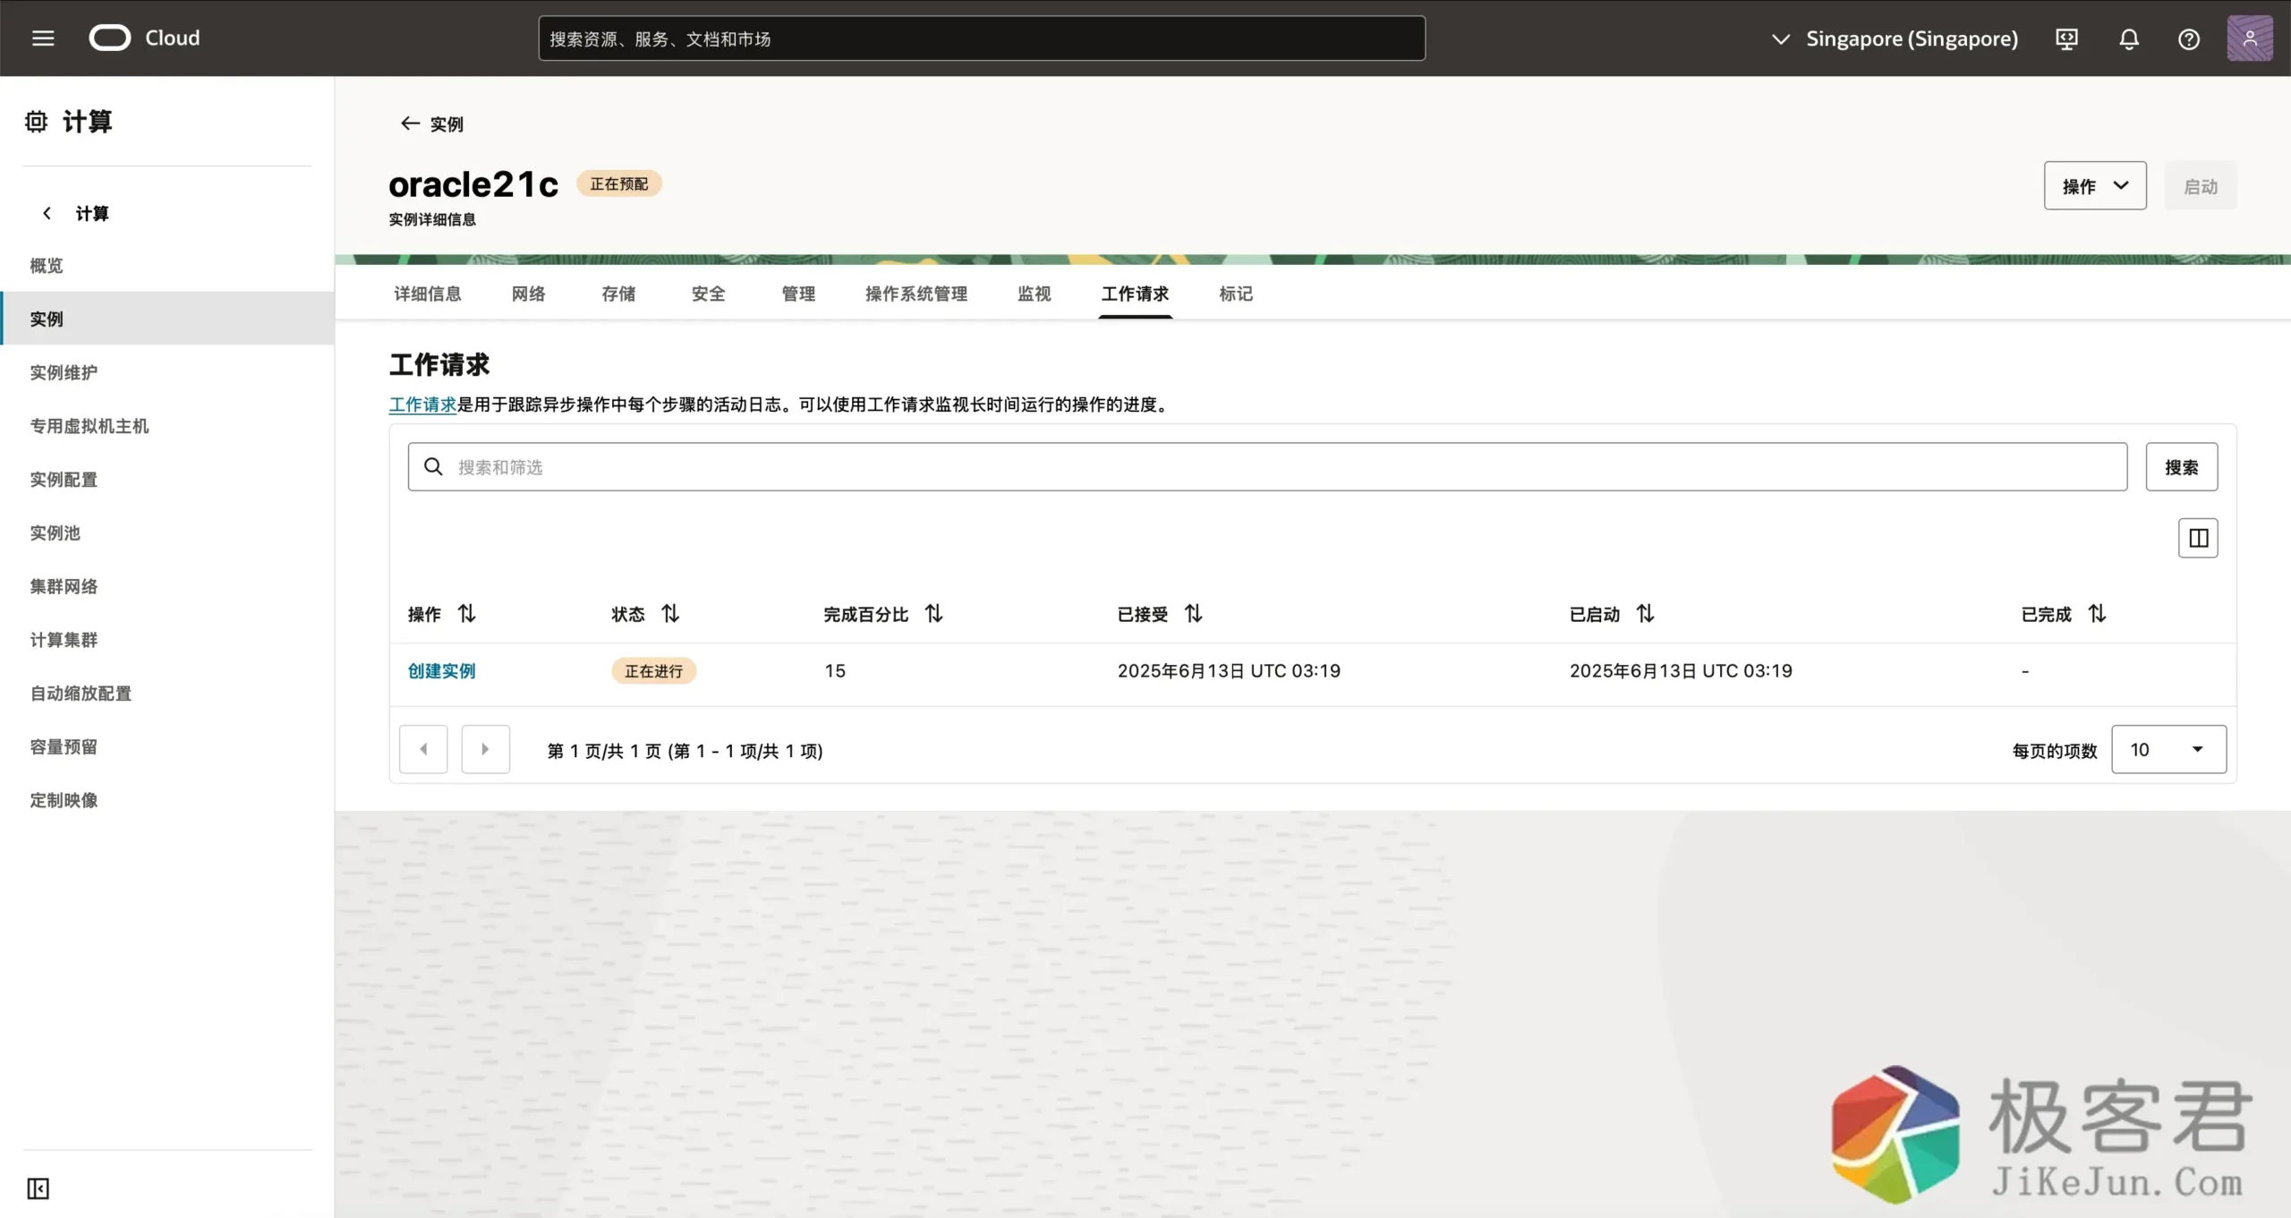Switch to the 操作系统管理 tab
This screenshot has width=2291, height=1218.
pyautogui.click(x=916, y=294)
